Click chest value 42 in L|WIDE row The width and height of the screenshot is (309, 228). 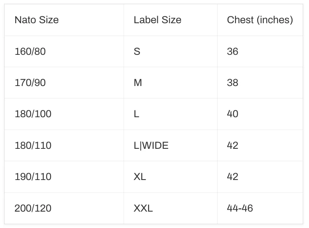[232, 145]
